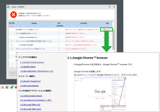The height and width of the screenshot is (112, 160).
Task: Click the results table vertical scrollbar thumb
Action: pos(113,39)
